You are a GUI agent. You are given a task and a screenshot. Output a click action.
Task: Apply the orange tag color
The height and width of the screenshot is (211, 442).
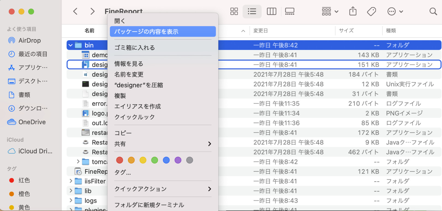click(131, 160)
